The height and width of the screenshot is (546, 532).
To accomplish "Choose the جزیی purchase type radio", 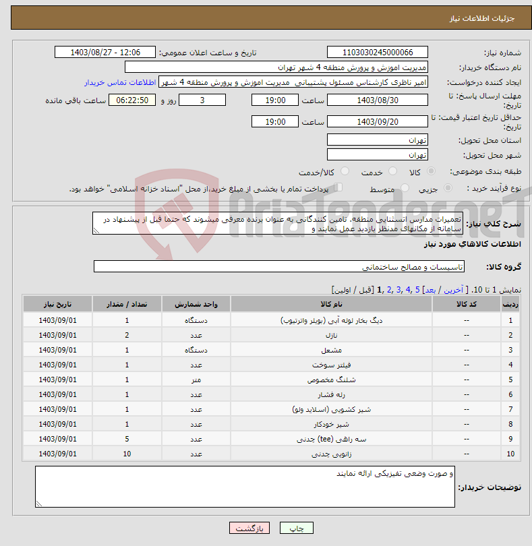I will [448, 188].
